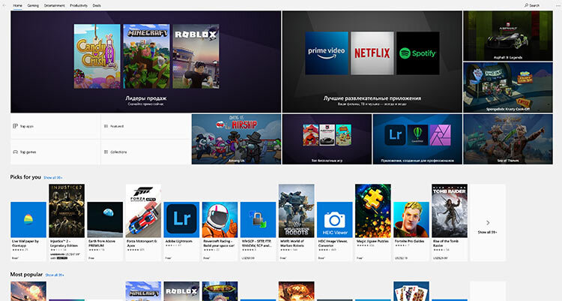Image resolution: width=562 pixels, height=301 pixels.
Task: Open the Featured category
Action: click(145, 126)
